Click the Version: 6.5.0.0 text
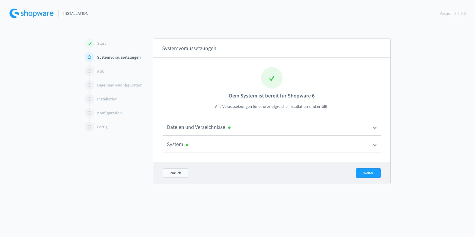The height and width of the screenshot is (237, 475). (453, 13)
